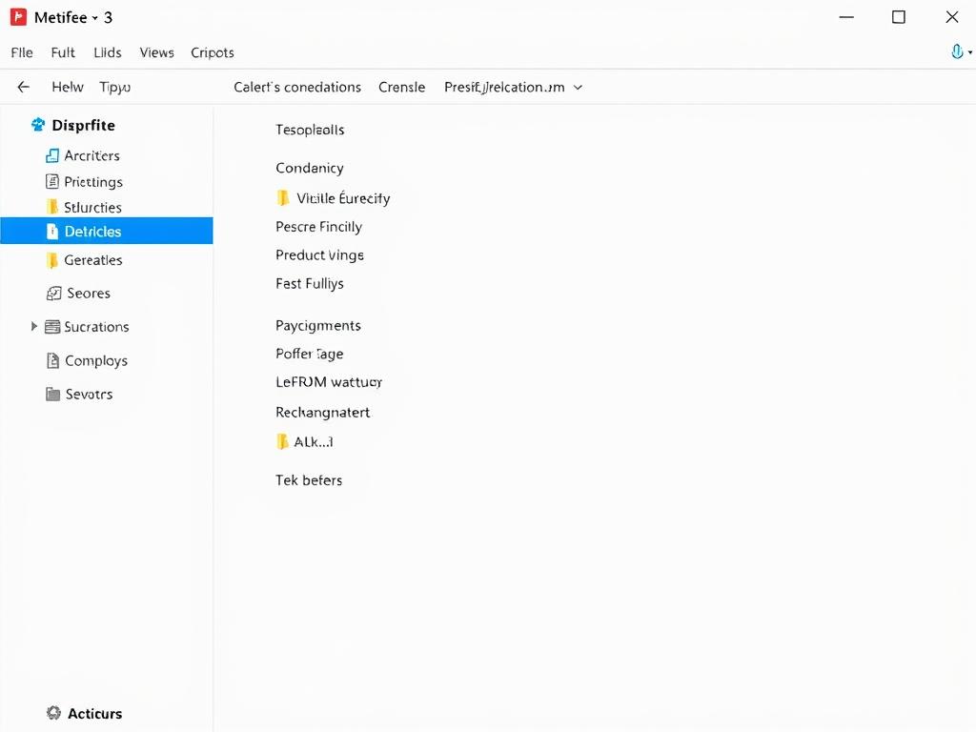Select Arcriters in the sidebar
Viewport: 976px width, 732px height.
tap(91, 155)
